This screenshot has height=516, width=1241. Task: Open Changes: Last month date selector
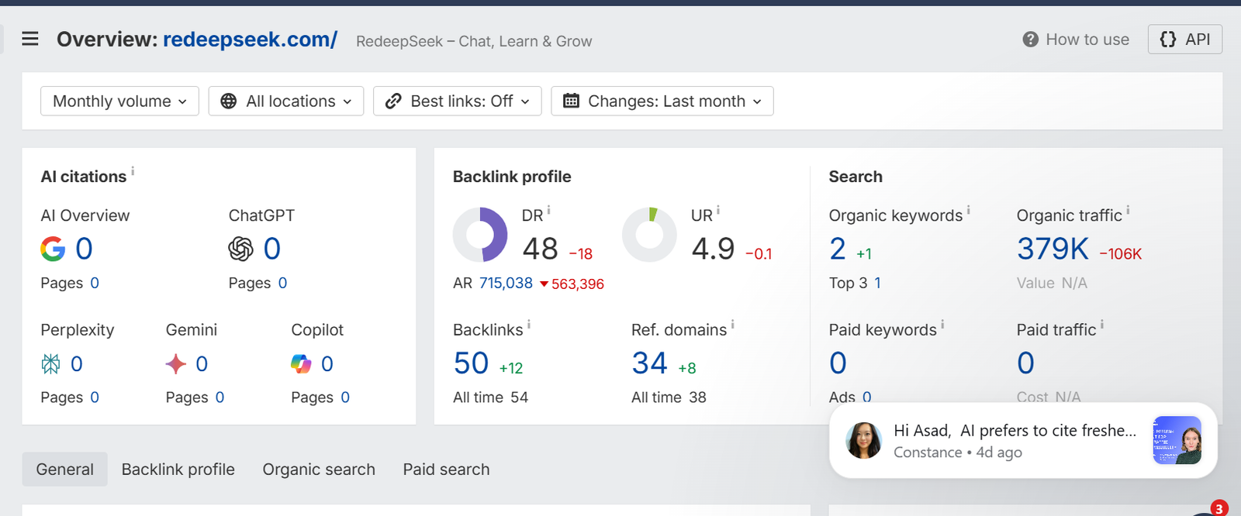point(662,101)
